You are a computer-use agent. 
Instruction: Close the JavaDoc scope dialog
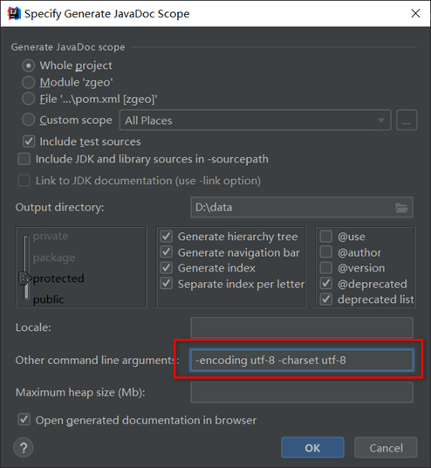point(415,13)
